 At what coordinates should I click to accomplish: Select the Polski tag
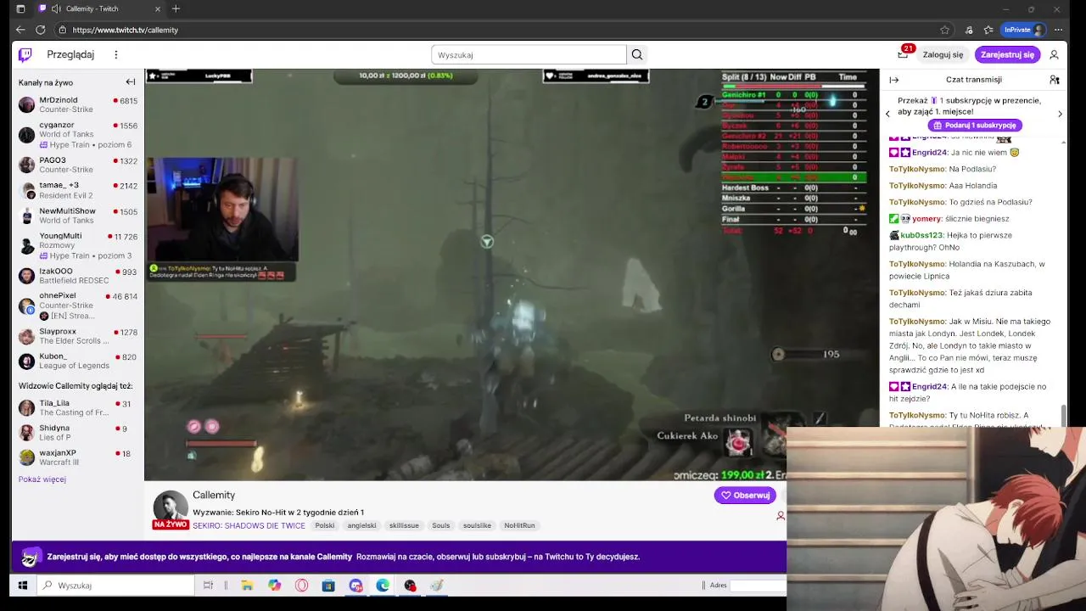click(x=325, y=525)
